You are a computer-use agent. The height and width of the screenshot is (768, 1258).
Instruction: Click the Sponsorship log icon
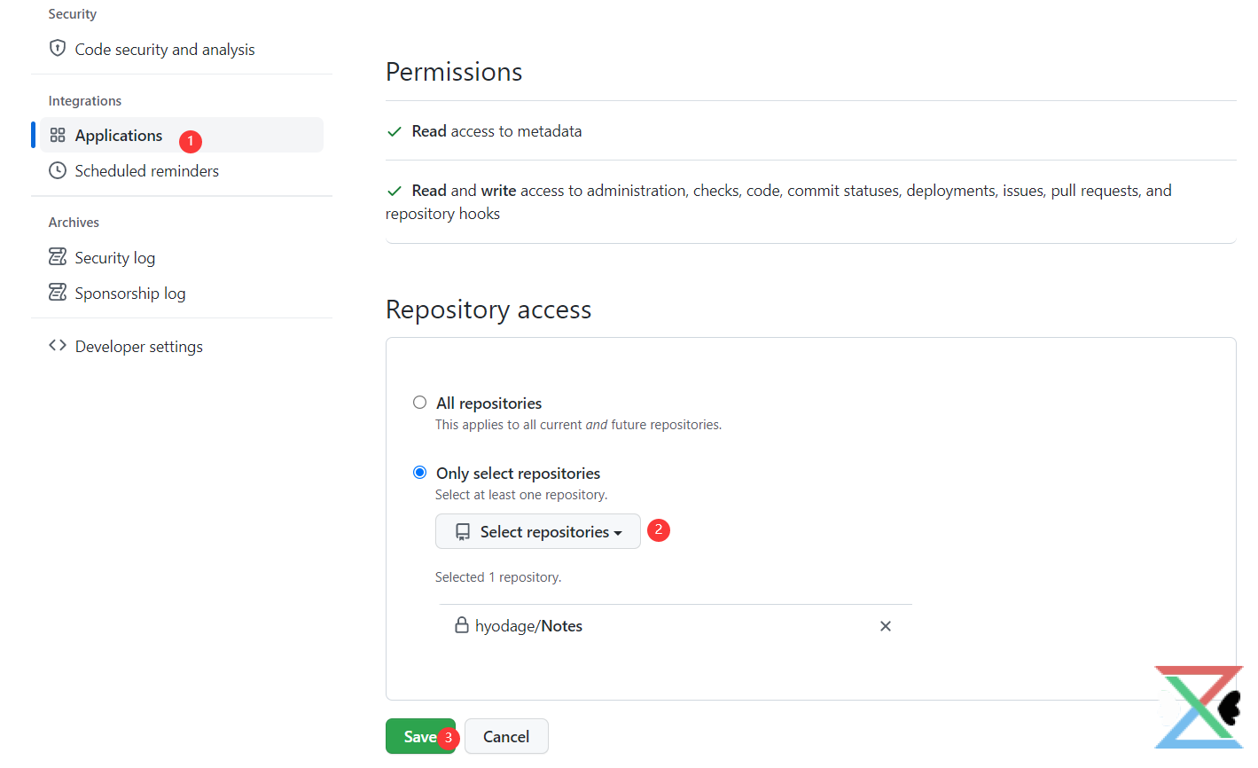tap(58, 293)
